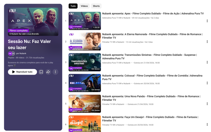Click Transmissões Sinistras thumbnail
Viewport: 211px width, 132px height.
pyautogui.click(x=85, y=62)
